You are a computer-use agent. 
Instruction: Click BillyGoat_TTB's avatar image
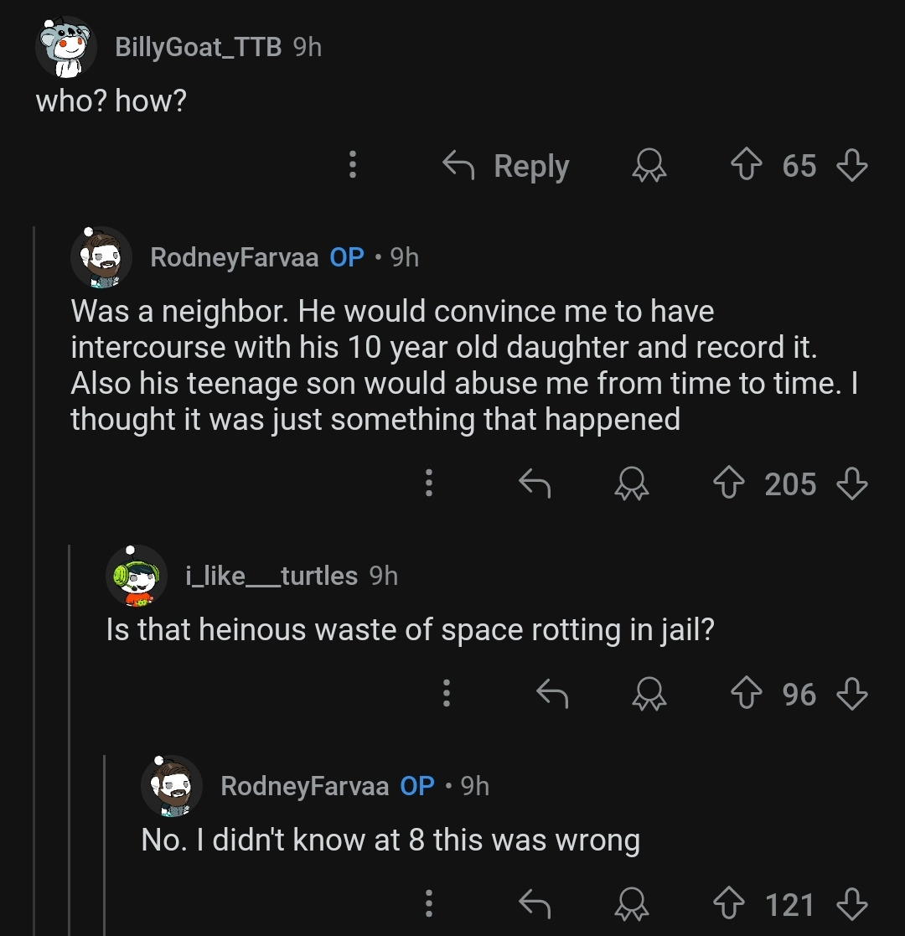pyautogui.click(x=65, y=47)
